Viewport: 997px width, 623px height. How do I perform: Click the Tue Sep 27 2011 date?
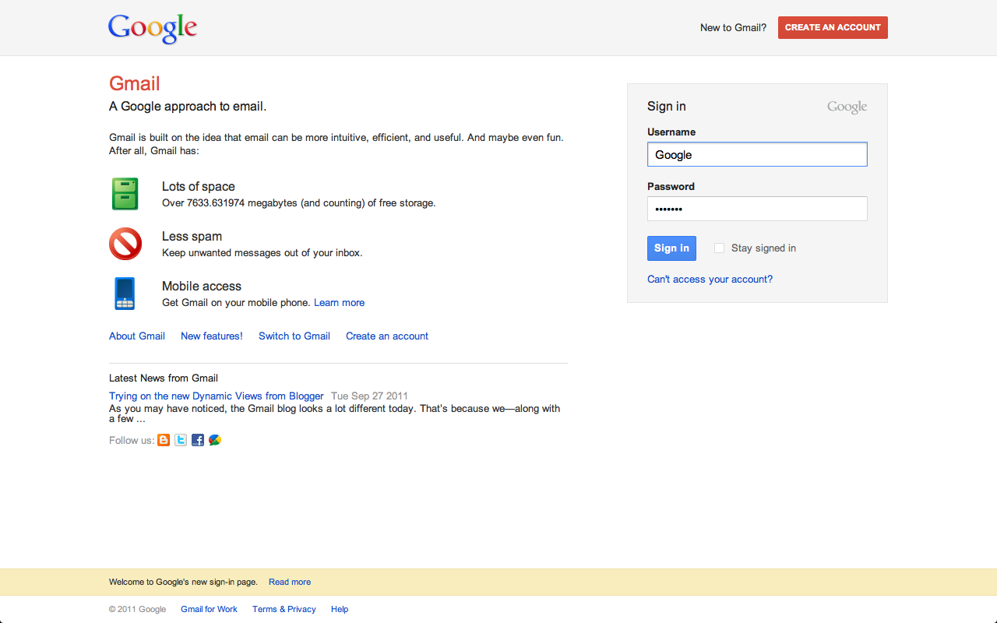coord(369,396)
